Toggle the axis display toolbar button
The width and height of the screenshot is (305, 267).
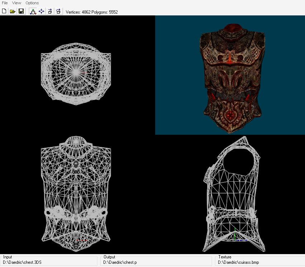tap(33, 11)
